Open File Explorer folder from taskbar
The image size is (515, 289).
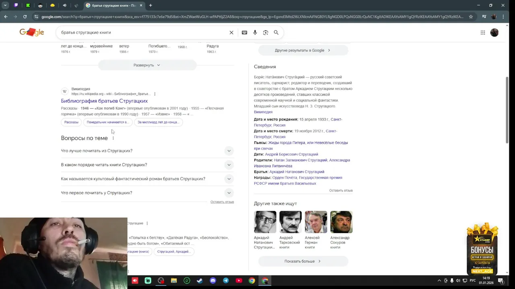coord(174,281)
